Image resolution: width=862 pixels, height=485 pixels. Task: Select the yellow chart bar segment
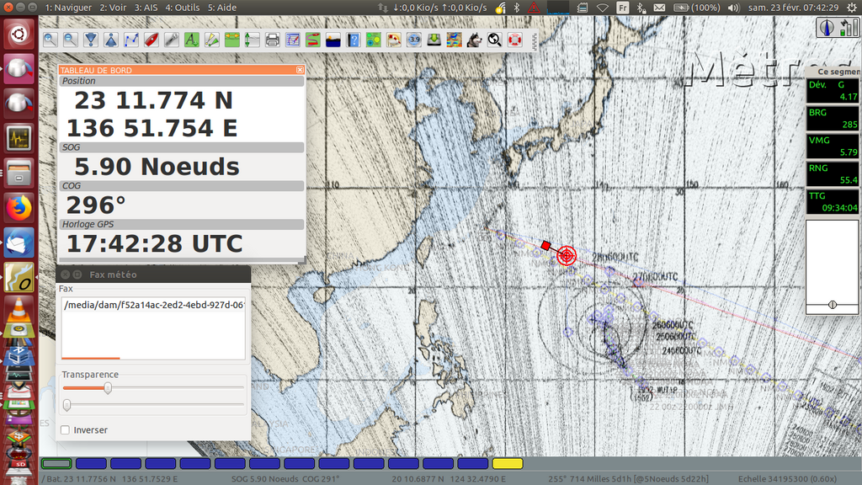click(x=508, y=463)
